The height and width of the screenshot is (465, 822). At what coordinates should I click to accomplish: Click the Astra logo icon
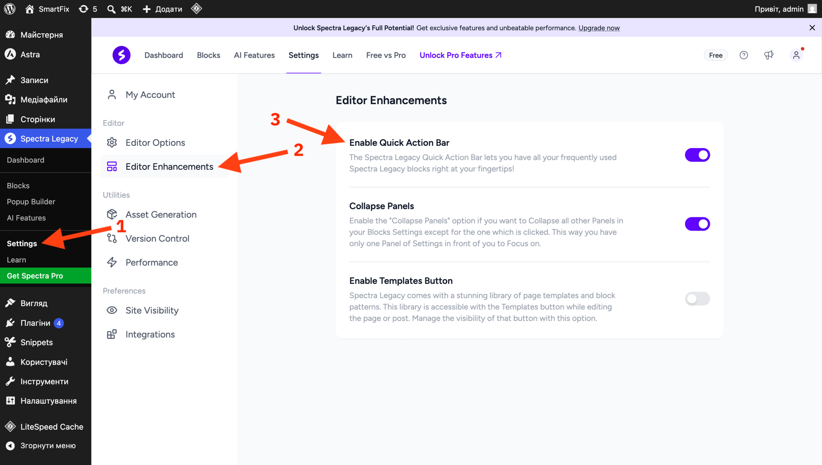coord(10,54)
